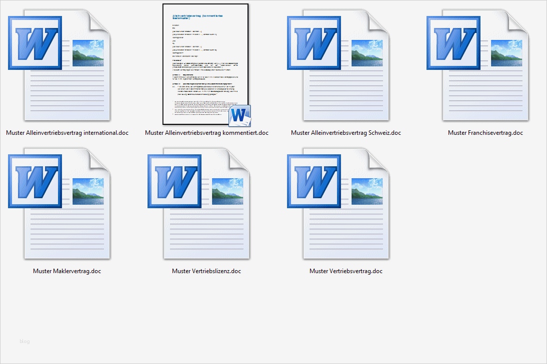Select the Muster Maklervertrag.doc Word icon
547x364 pixels.
click(x=59, y=204)
